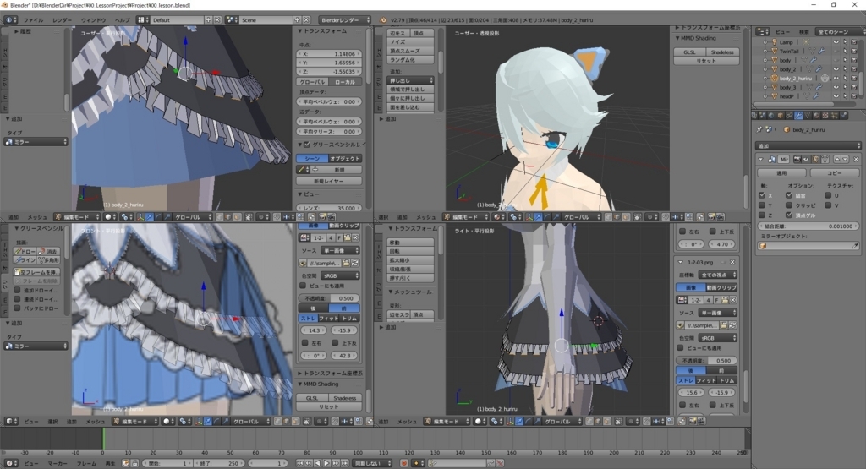Add new screen layout next to Default
The width and height of the screenshot is (866, 469).
click(208, 20)
